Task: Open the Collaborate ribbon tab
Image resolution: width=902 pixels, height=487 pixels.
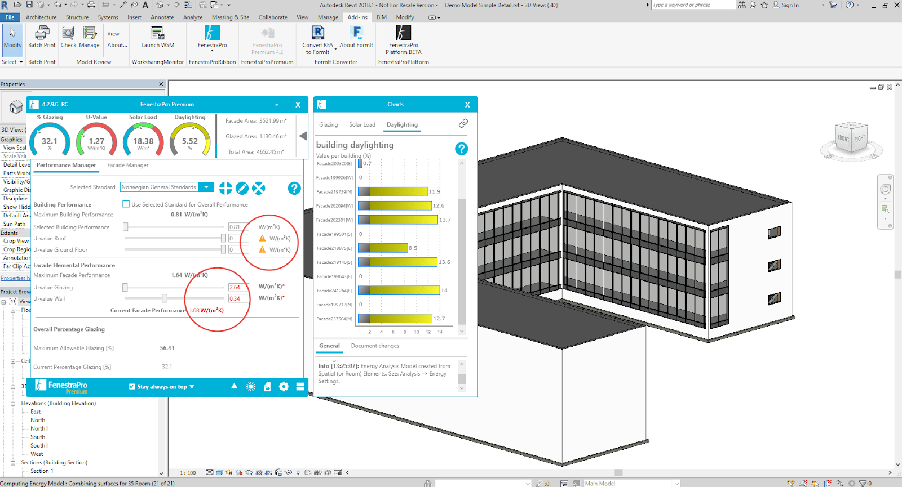Action: 273,17
